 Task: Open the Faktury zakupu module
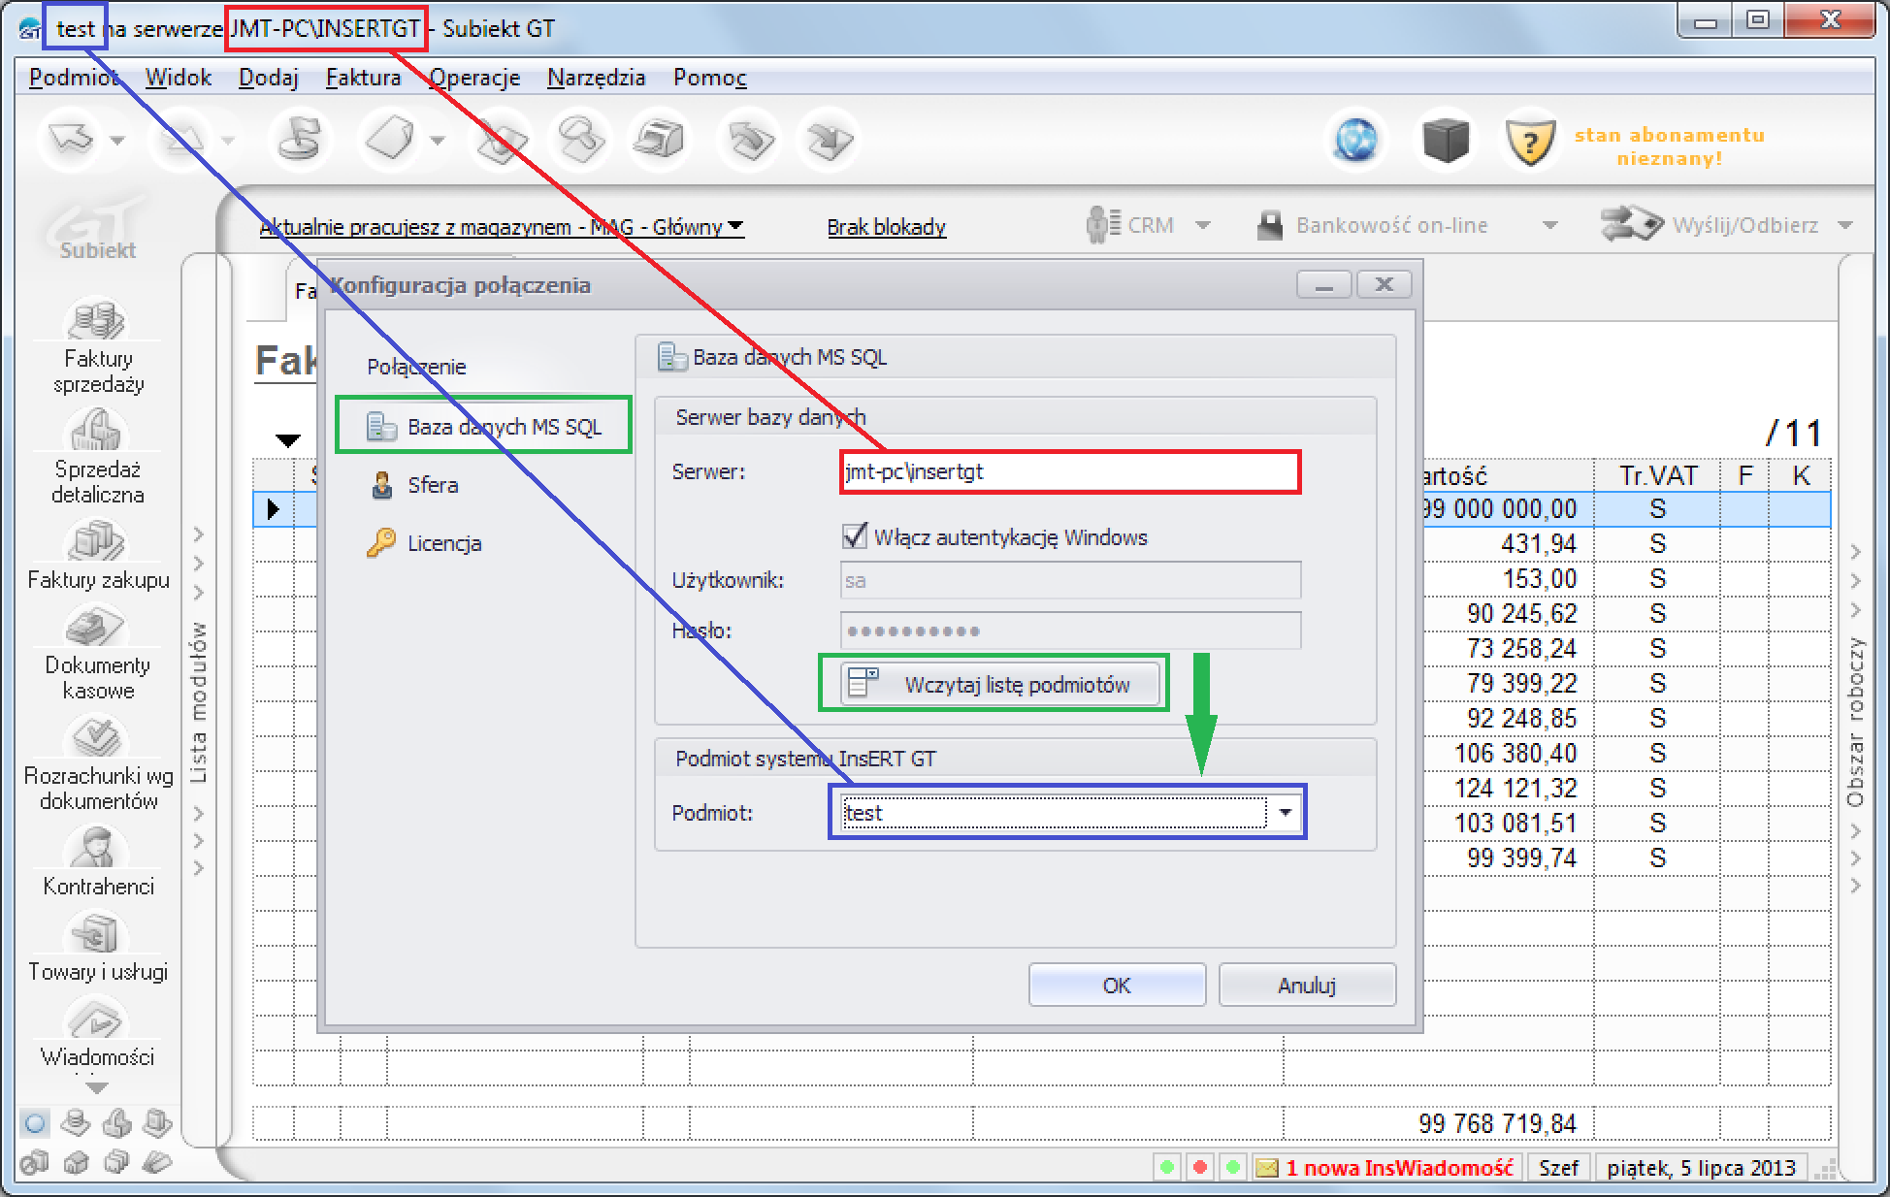point(98,555)
